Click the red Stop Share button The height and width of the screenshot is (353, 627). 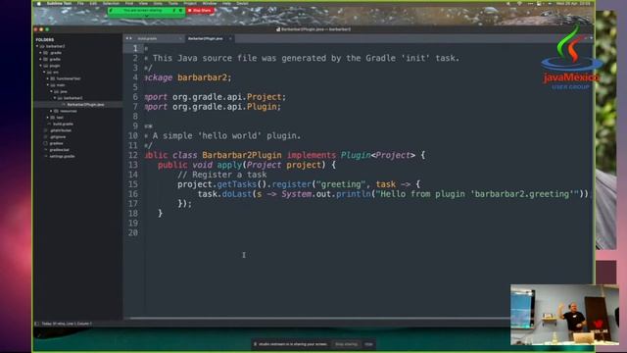[200, 11]
